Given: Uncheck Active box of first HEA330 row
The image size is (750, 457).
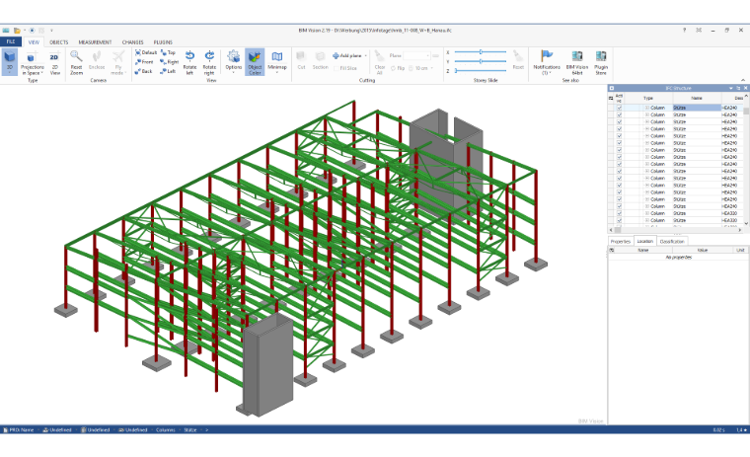Looking at the screenshot, I should pos(620,213).
